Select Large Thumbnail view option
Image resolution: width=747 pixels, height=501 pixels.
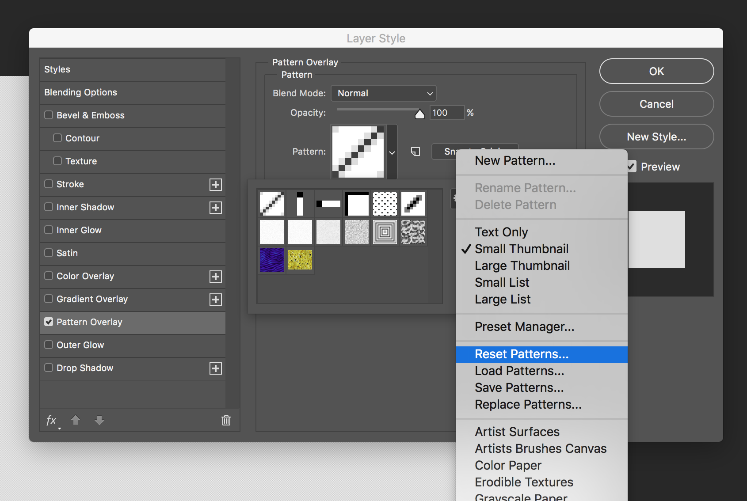pyautogui.click(x=522, y=266)
